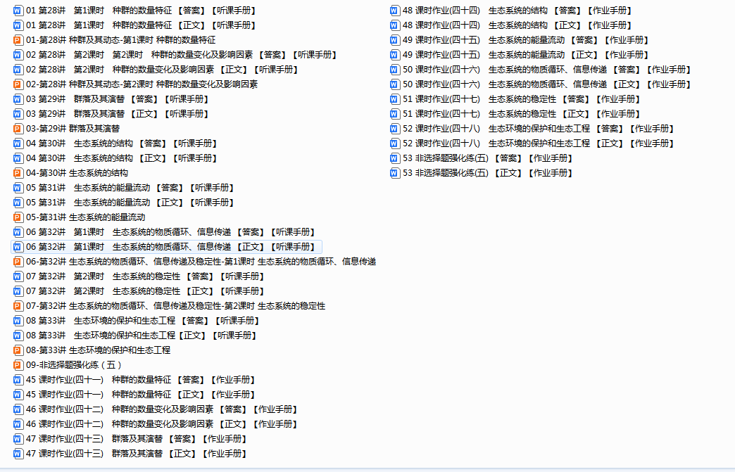Click the Word icon of 50 课时作业(四十六) 【答案】
This screenshot has width=735, height=472.
pyautogui.click(x=395, y=70)
